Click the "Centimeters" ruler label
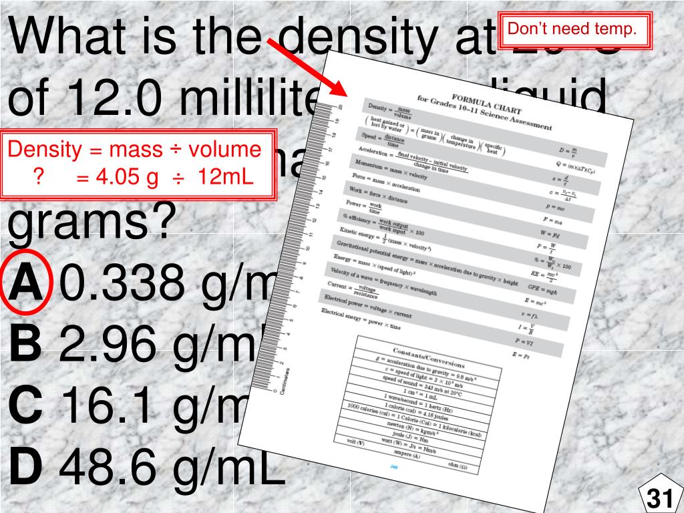This screenshot has width=684, height=513. pyautogui.click(x=285, y=381)
